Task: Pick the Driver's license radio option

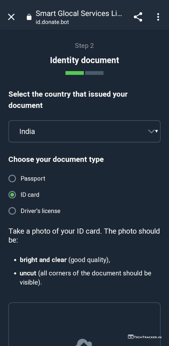Action: click(12, 211)
